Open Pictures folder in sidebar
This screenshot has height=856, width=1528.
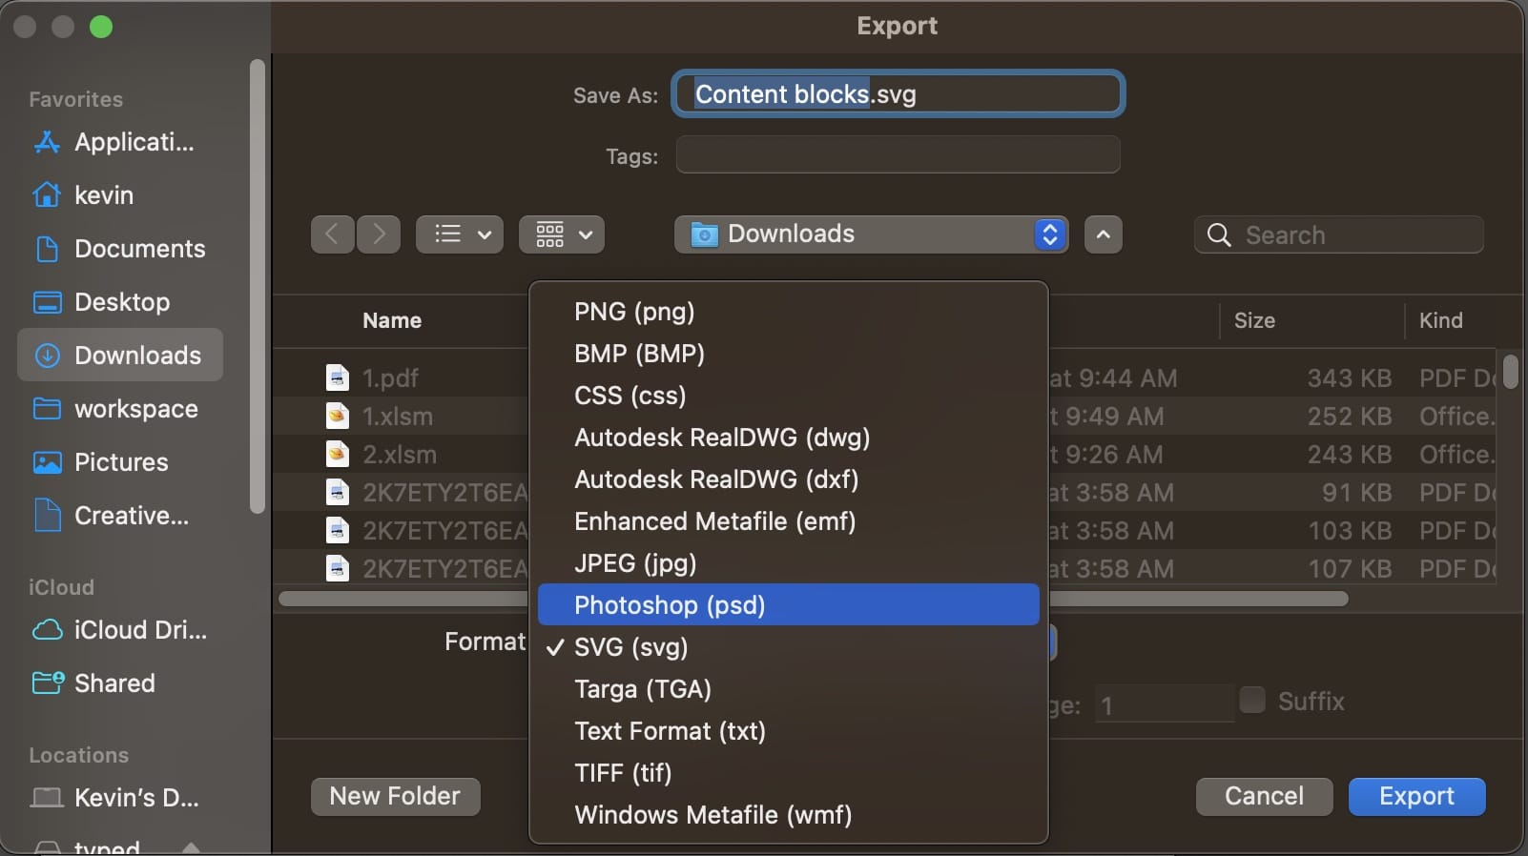(x=120, y=462)
